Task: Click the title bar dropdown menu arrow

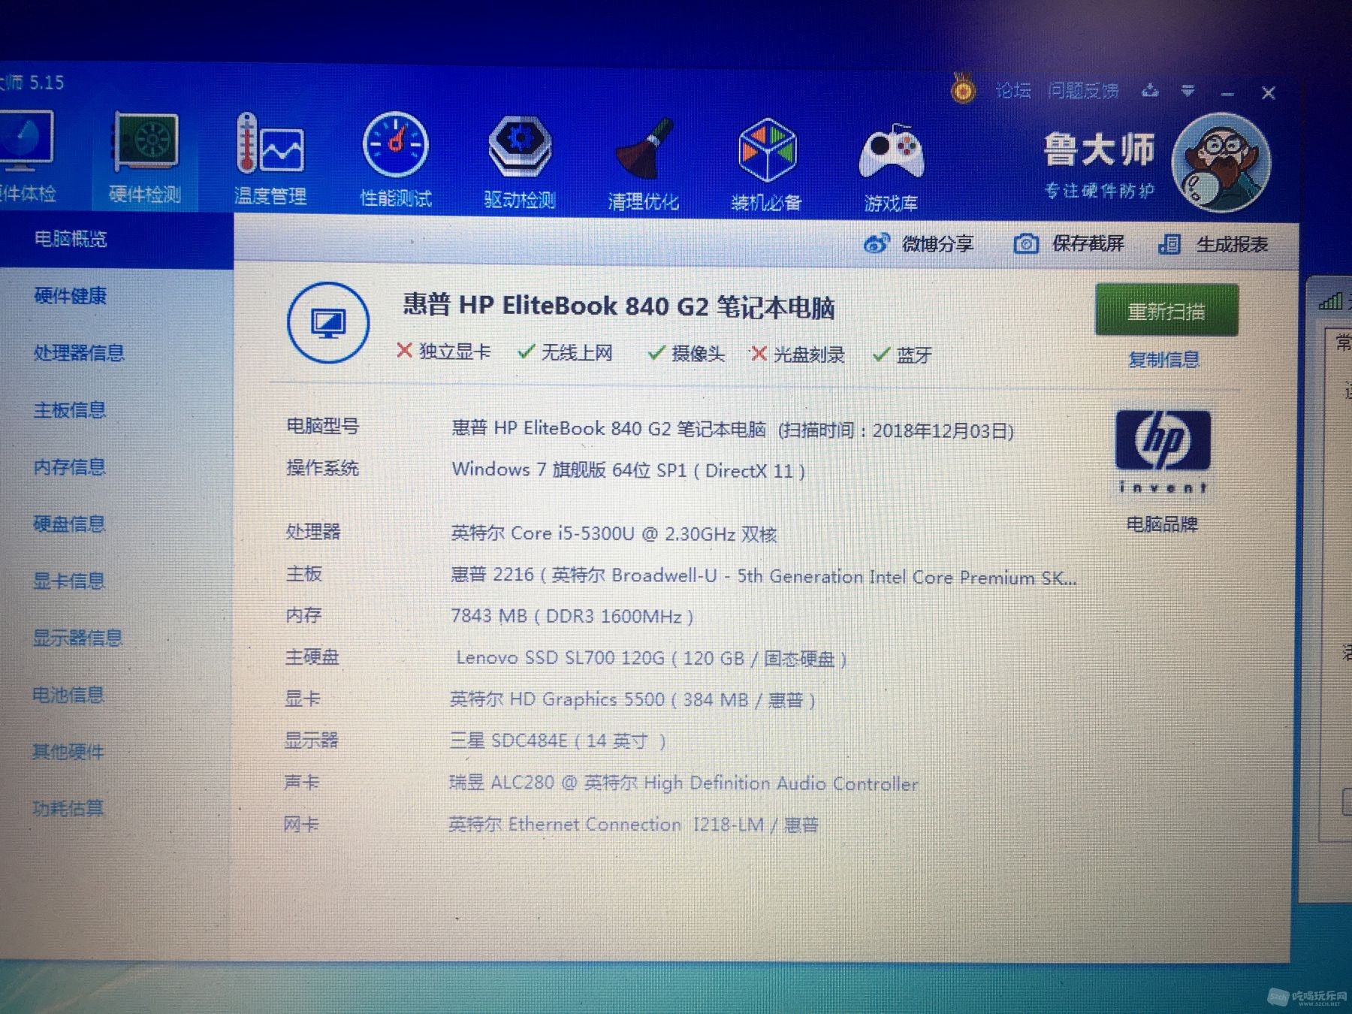Action: pos(1188,92)
